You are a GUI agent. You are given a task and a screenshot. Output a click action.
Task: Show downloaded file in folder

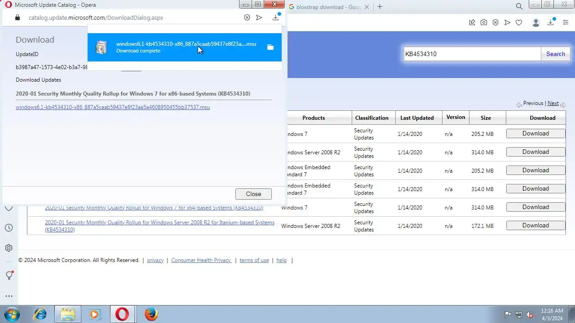click(270, 47)
